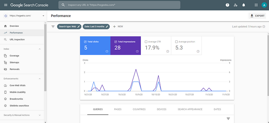
Task: Click the filter icon beside Search type
Action: [53, 27]
